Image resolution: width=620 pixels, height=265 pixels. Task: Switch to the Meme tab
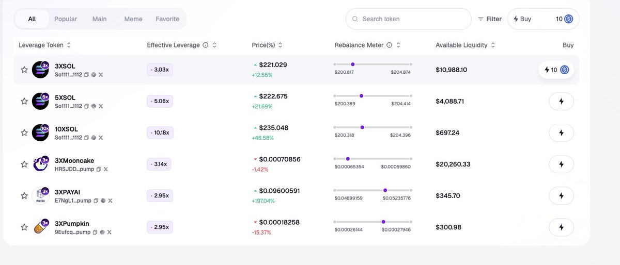pyautogui.click(x=133, y=19)
